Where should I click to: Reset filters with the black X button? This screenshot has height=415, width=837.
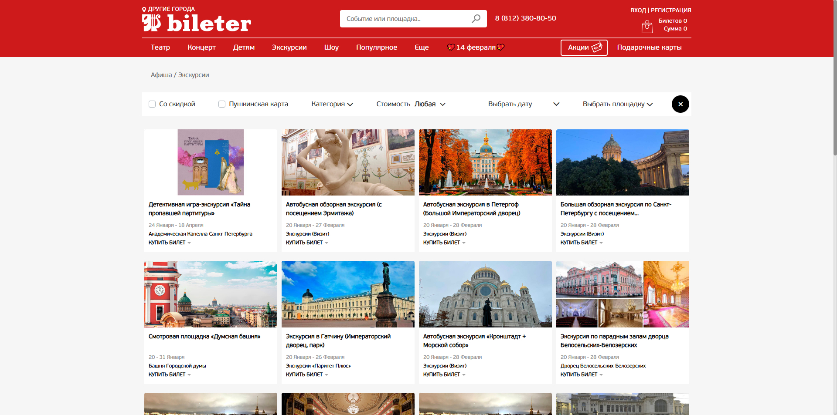click(x=680, y=104)
